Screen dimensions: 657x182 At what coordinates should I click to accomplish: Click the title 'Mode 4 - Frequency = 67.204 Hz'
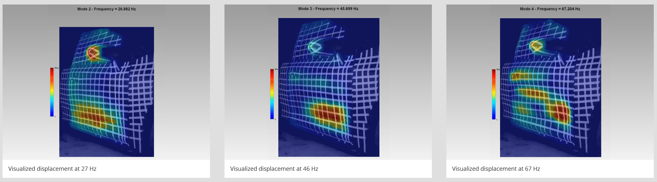(550, 9)
